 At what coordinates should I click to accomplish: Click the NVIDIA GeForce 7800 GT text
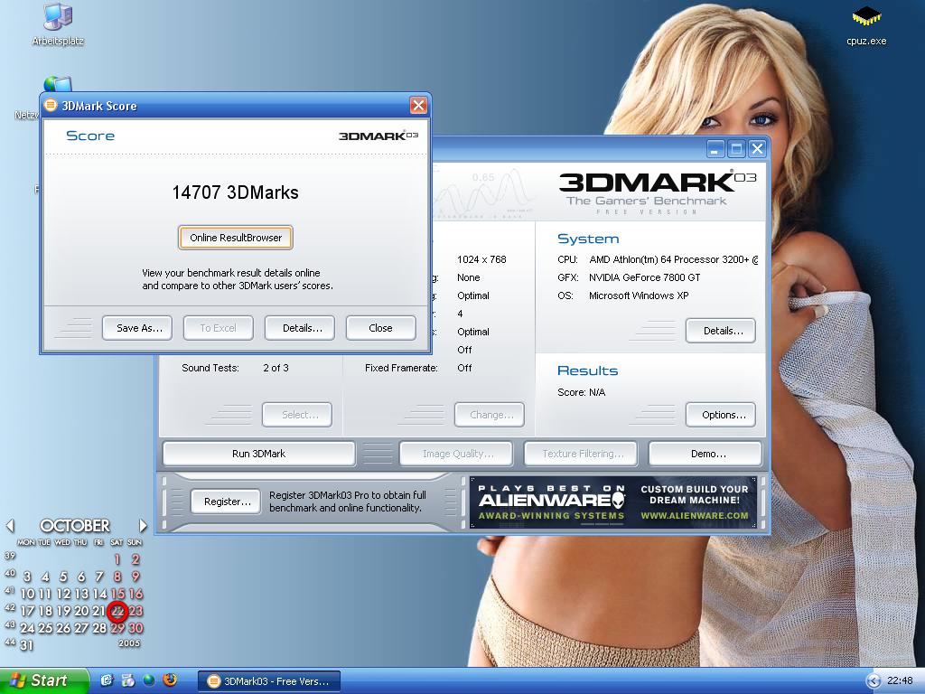tap(644, 277)
